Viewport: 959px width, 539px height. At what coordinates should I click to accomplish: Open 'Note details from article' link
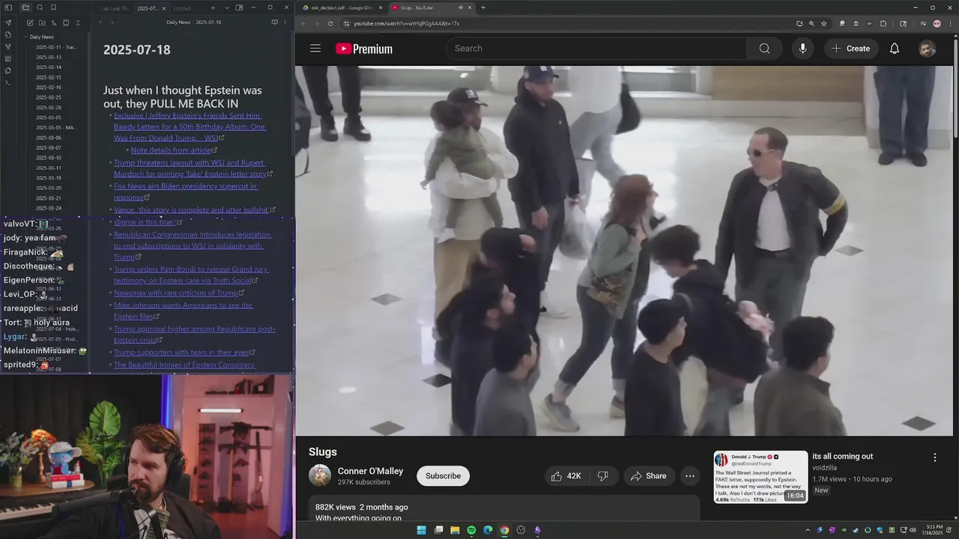171,150
